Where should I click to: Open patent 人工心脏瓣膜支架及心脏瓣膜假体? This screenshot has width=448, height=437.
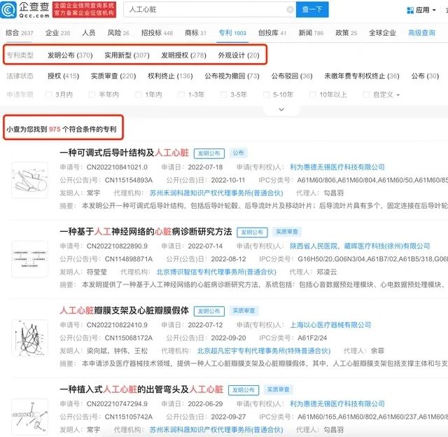125,310
